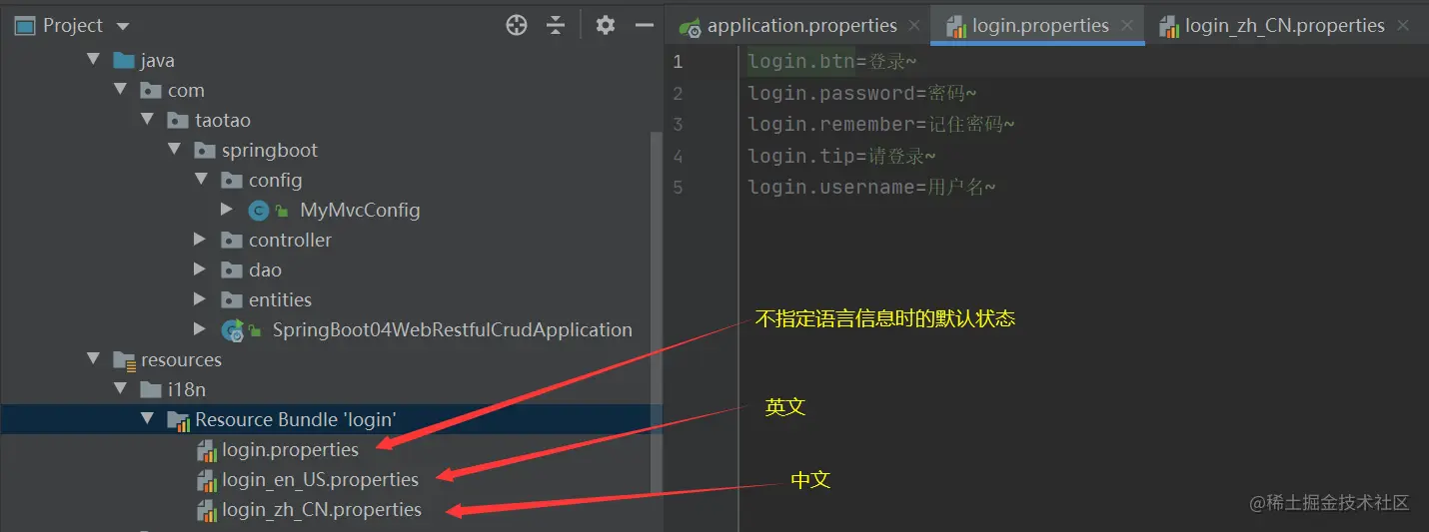Click the Spring Boot application class icon
1429x532 pixels.
pyautogui.click(x=233, y=330)
